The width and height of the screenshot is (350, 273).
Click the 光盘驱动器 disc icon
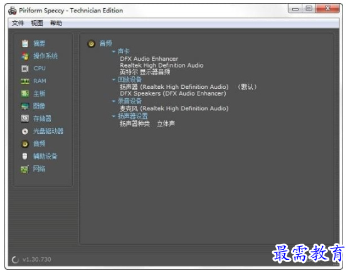(x=25, y=131)
